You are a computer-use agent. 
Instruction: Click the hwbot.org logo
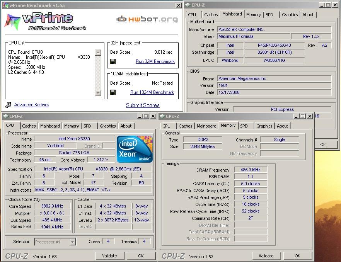coord(147,19)
